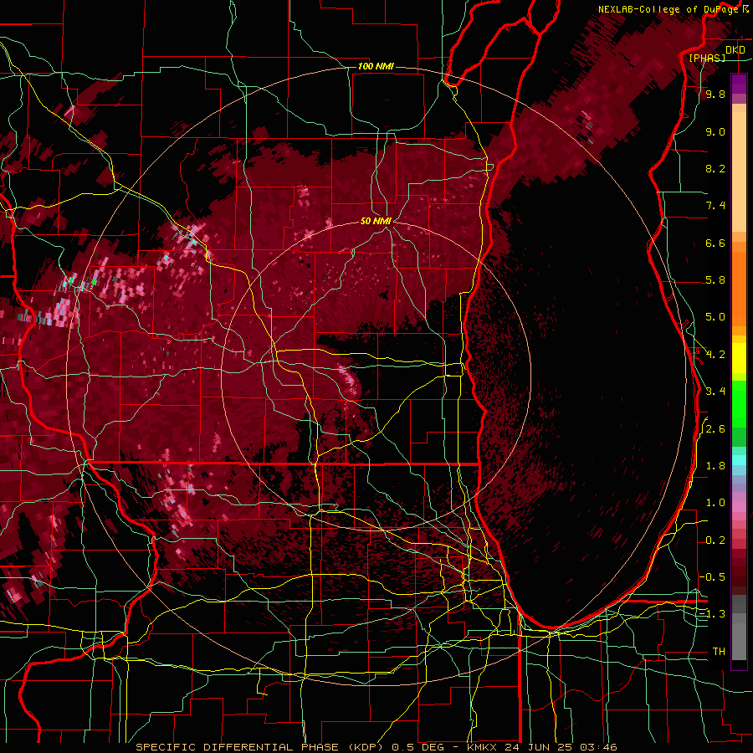753x753 pixels.
Task: Click the 50 NMI range ring label
Action: pyautogui.click(x=376, y=221)
